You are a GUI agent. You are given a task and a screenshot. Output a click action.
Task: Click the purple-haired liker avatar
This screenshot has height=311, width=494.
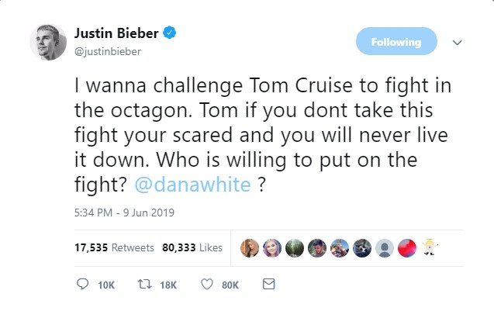[x=272, y=248]
